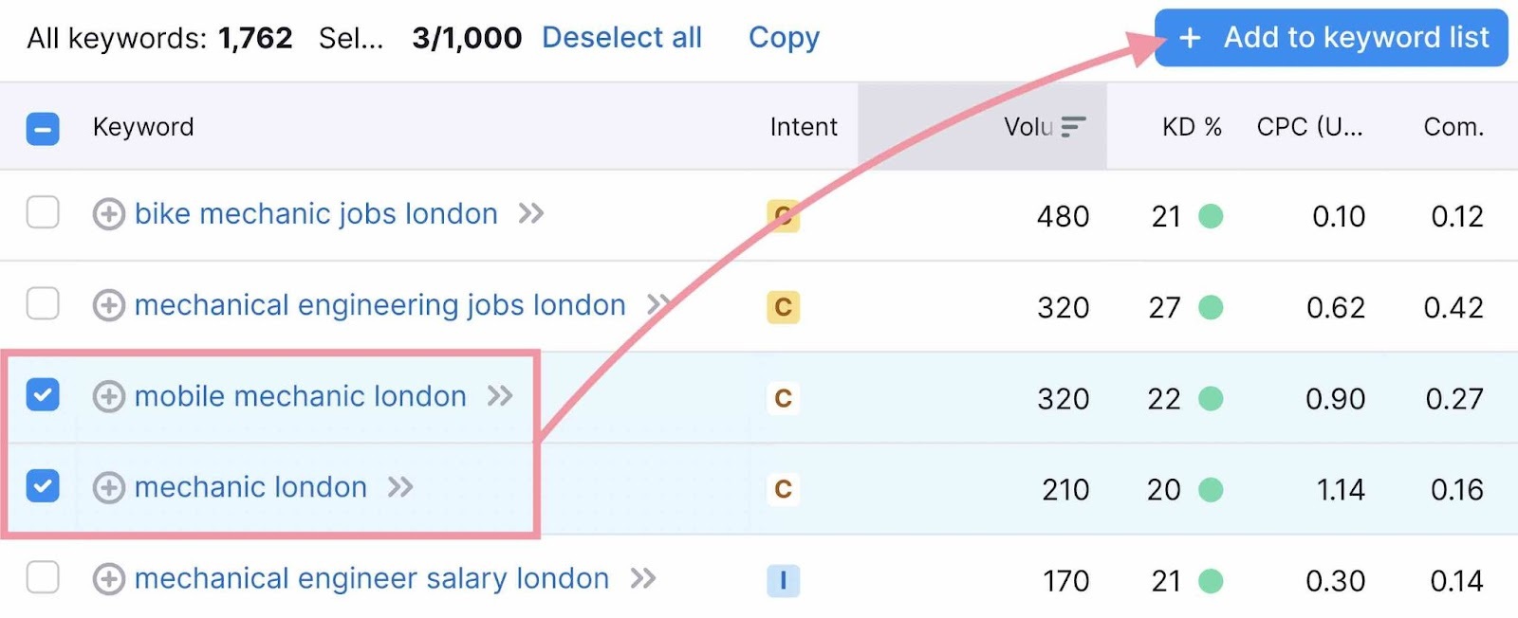Select the plus icon for mobile mechanic london
This screenshot has height=618, width=1518.
(109, 396)
